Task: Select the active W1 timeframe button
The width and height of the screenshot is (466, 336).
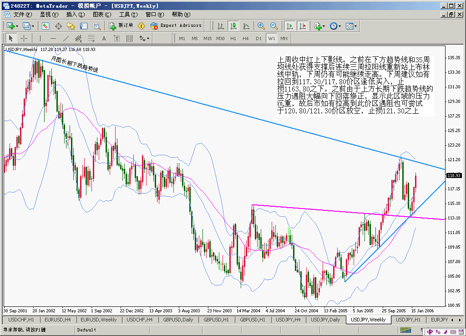Action: pyautogui.click(x=272, y=38)
